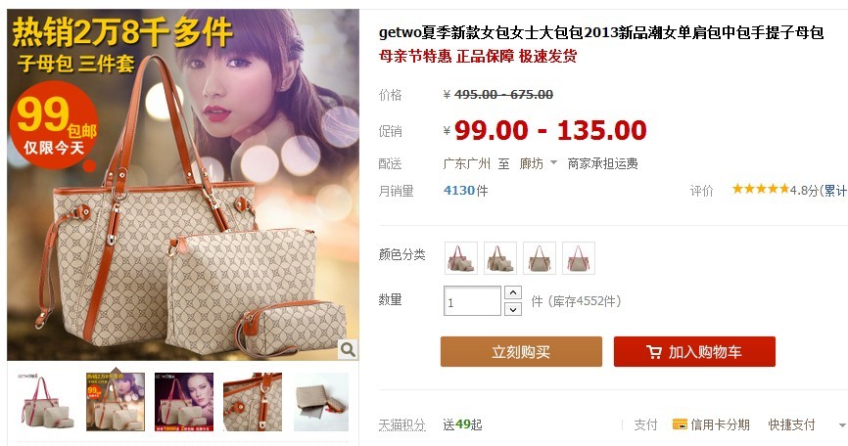Viewport: 848px width, 446px height.
Task: Open the fifth thumbnail showing small pouches
Action: [x=321, y=402]
